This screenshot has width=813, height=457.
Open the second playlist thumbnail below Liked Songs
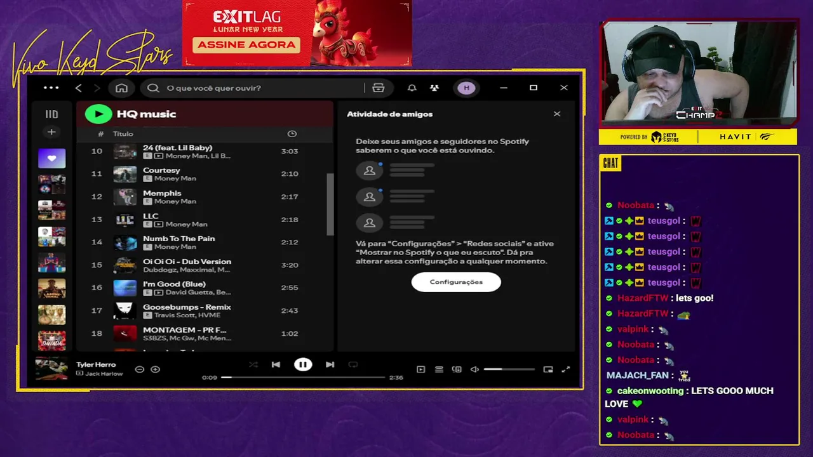[x=51, y=209]
